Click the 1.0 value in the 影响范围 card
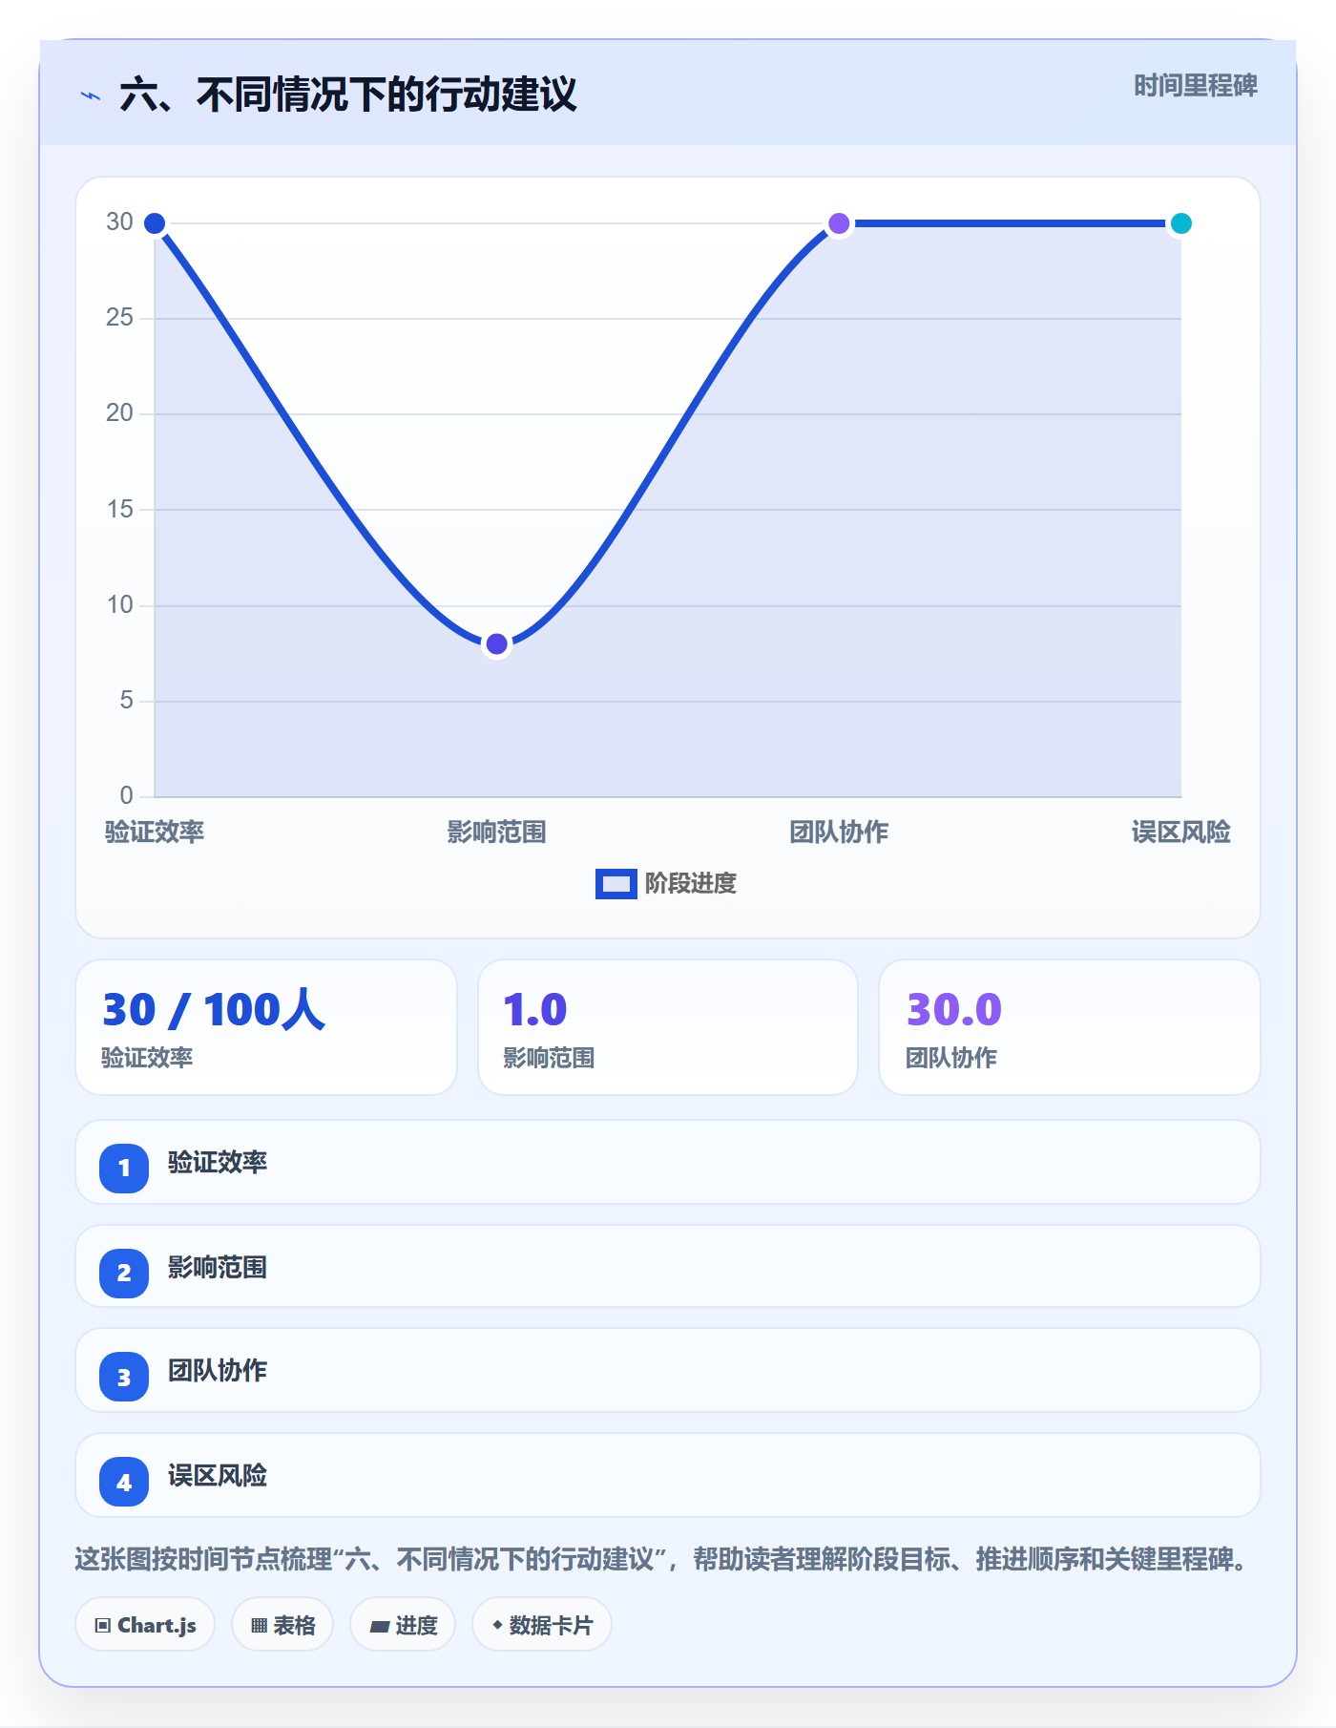1336x1728 pixels. (534, 1010)
